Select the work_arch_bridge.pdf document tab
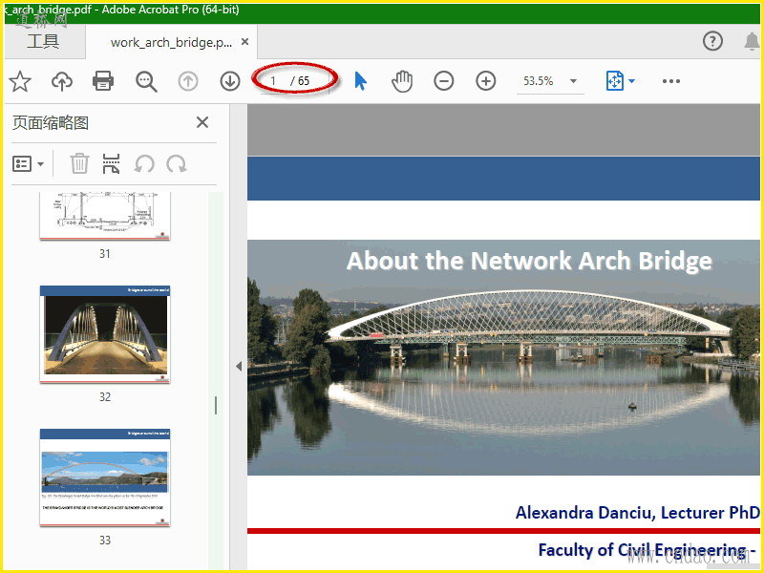 click(171, 42)
